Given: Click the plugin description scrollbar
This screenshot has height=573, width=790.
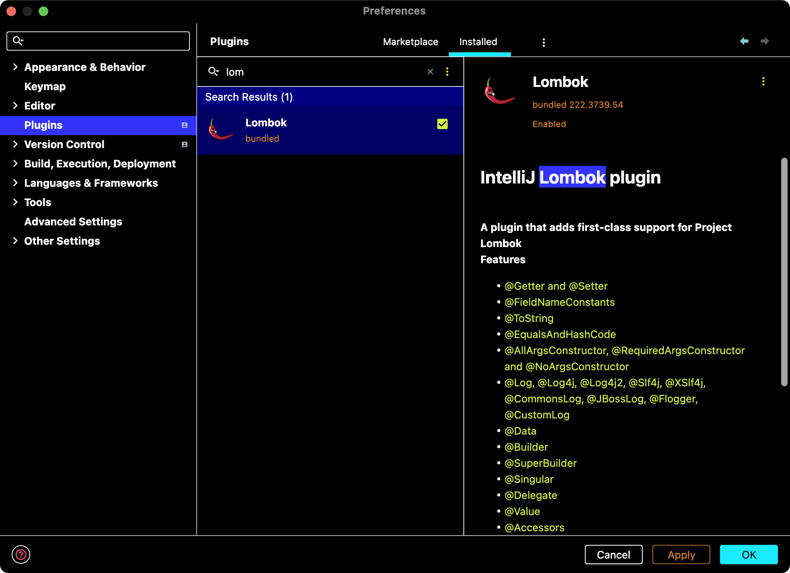Looking at the screenshot, I should point(784,272).
